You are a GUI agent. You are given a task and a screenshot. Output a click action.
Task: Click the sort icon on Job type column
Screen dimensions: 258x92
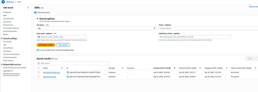pyautogui.click(x=122, y=68)
